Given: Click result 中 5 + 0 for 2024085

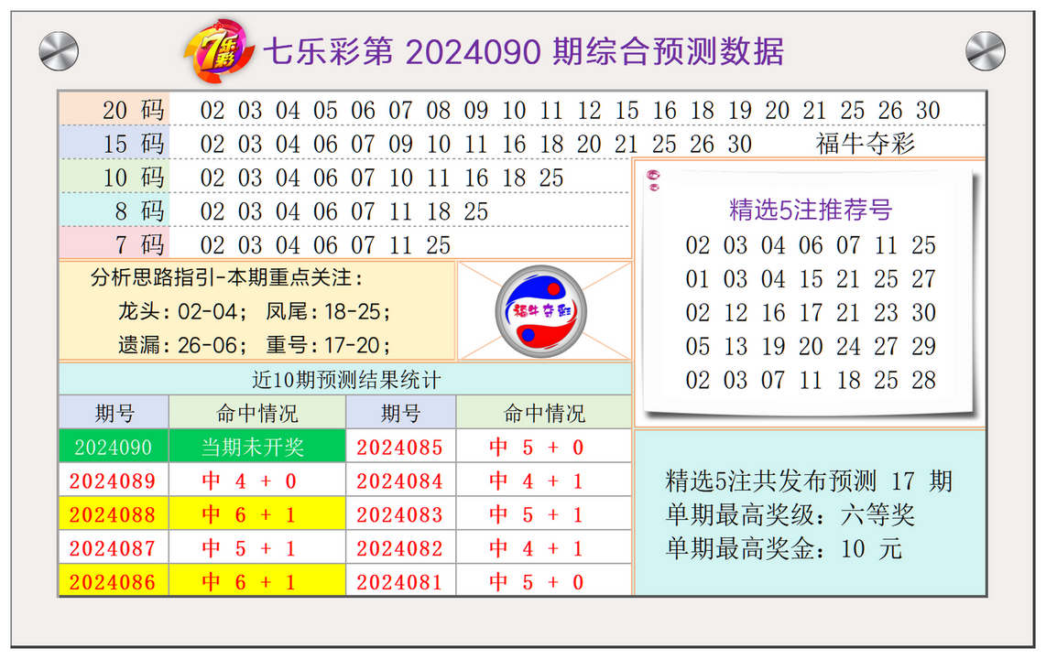Looking at the screenshot, I should [544, 447].
